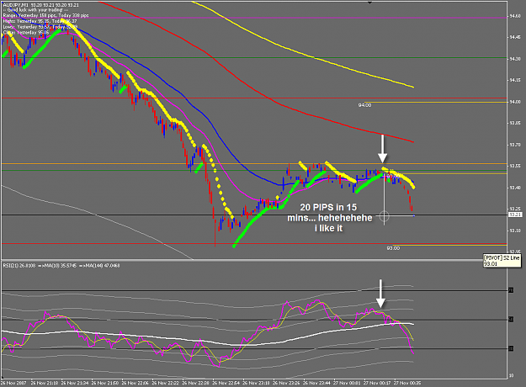Click the 'Close: Yesterday' info line

pos(25,33)
